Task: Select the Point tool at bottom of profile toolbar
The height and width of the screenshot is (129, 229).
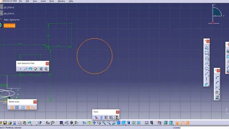Action: [x=206, y=85]
